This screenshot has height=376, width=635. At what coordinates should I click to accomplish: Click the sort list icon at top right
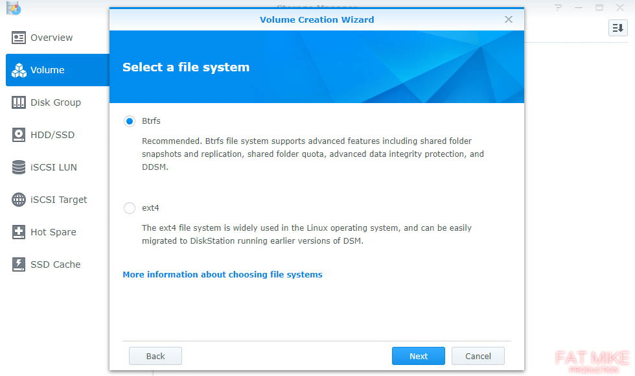(x=618, y=28)
